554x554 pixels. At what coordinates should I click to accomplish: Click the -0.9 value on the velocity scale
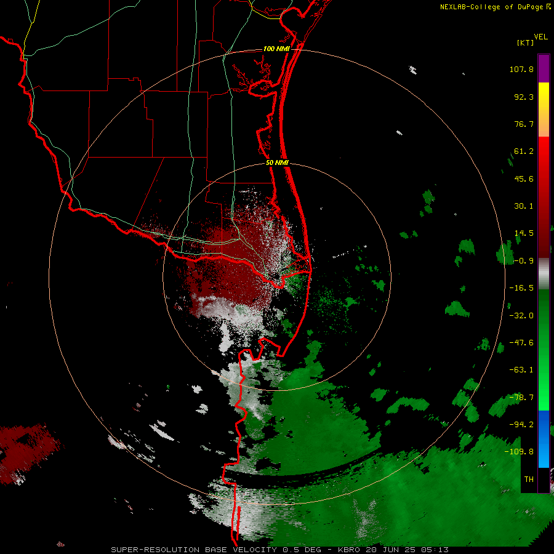click(x=524, y=261)
